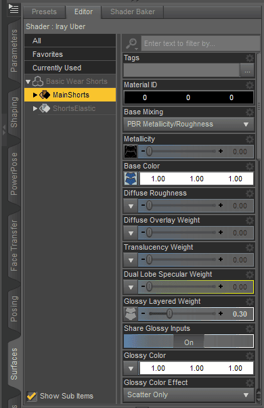Switch to the Presets tab
The width and height of the screenshot is (264, 408).
tap(44, 12)
